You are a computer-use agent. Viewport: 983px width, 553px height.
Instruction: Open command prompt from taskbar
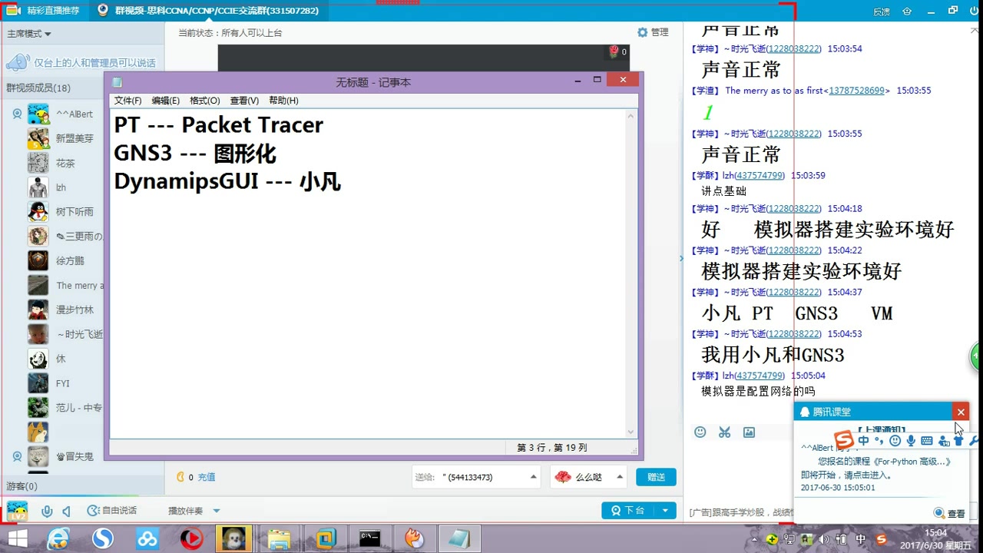coord(370,539)
